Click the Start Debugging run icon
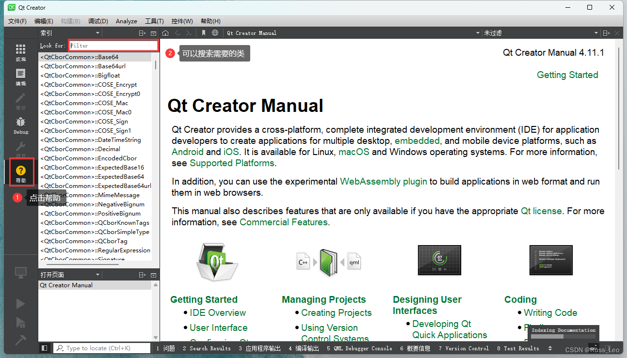 pyautogui.click(x=20, y=322)
